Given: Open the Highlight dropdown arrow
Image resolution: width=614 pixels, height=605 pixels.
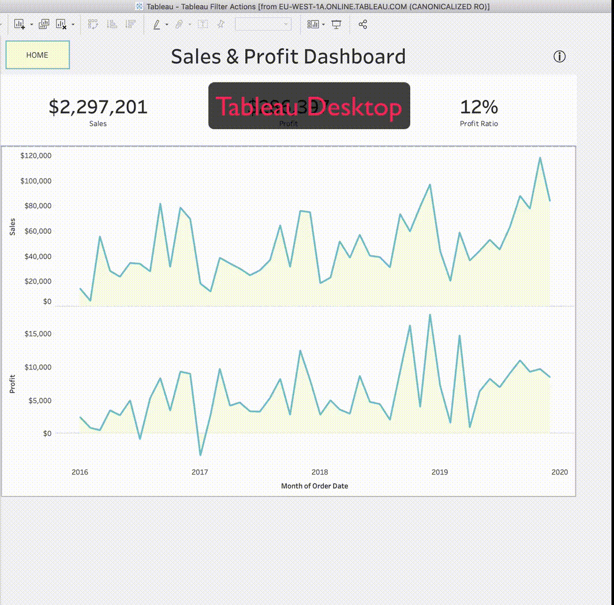Looking at the screenshot, I should pyautogui.click(x=167, y=25).
